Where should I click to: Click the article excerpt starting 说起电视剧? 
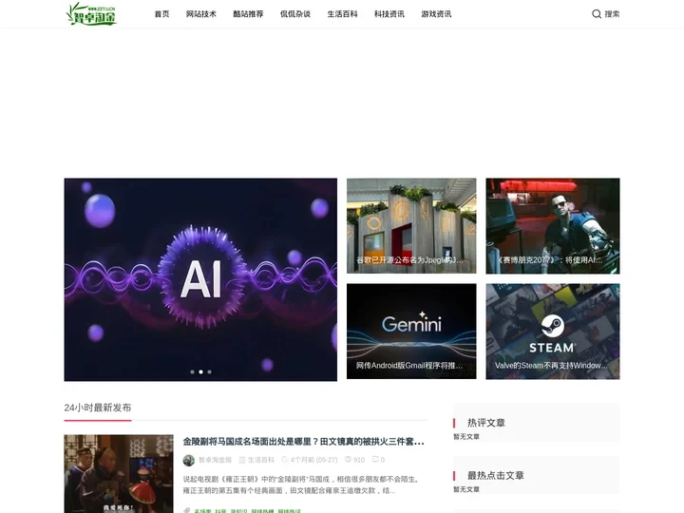[x=302, y=484]
